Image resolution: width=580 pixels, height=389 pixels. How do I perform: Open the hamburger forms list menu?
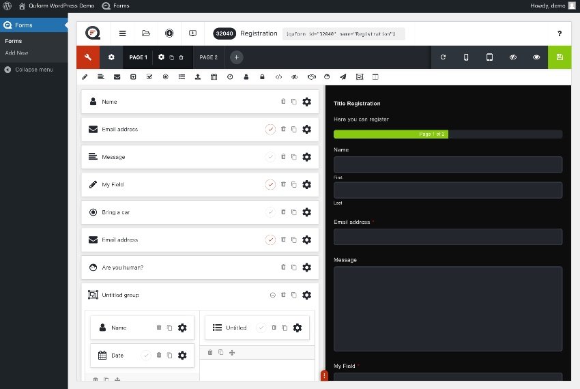[122, 33]
